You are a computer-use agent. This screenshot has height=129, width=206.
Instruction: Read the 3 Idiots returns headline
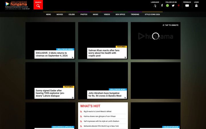[x=51, y=54]
